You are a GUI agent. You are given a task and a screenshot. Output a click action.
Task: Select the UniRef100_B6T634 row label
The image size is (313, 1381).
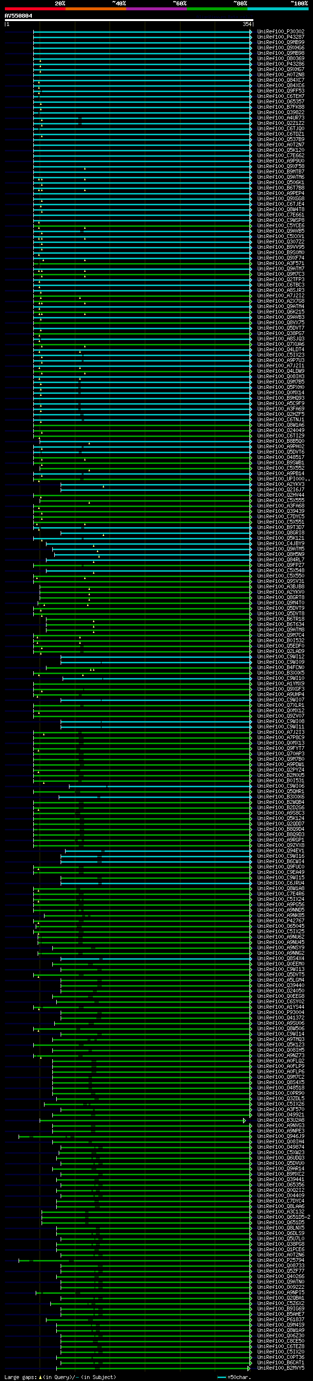(x=281, y=625)
